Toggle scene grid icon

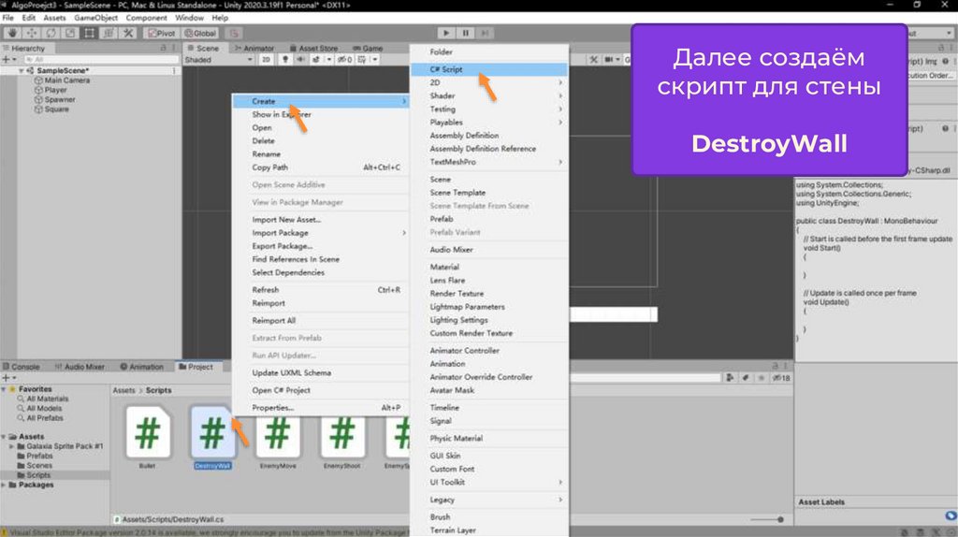coord(362,60)
